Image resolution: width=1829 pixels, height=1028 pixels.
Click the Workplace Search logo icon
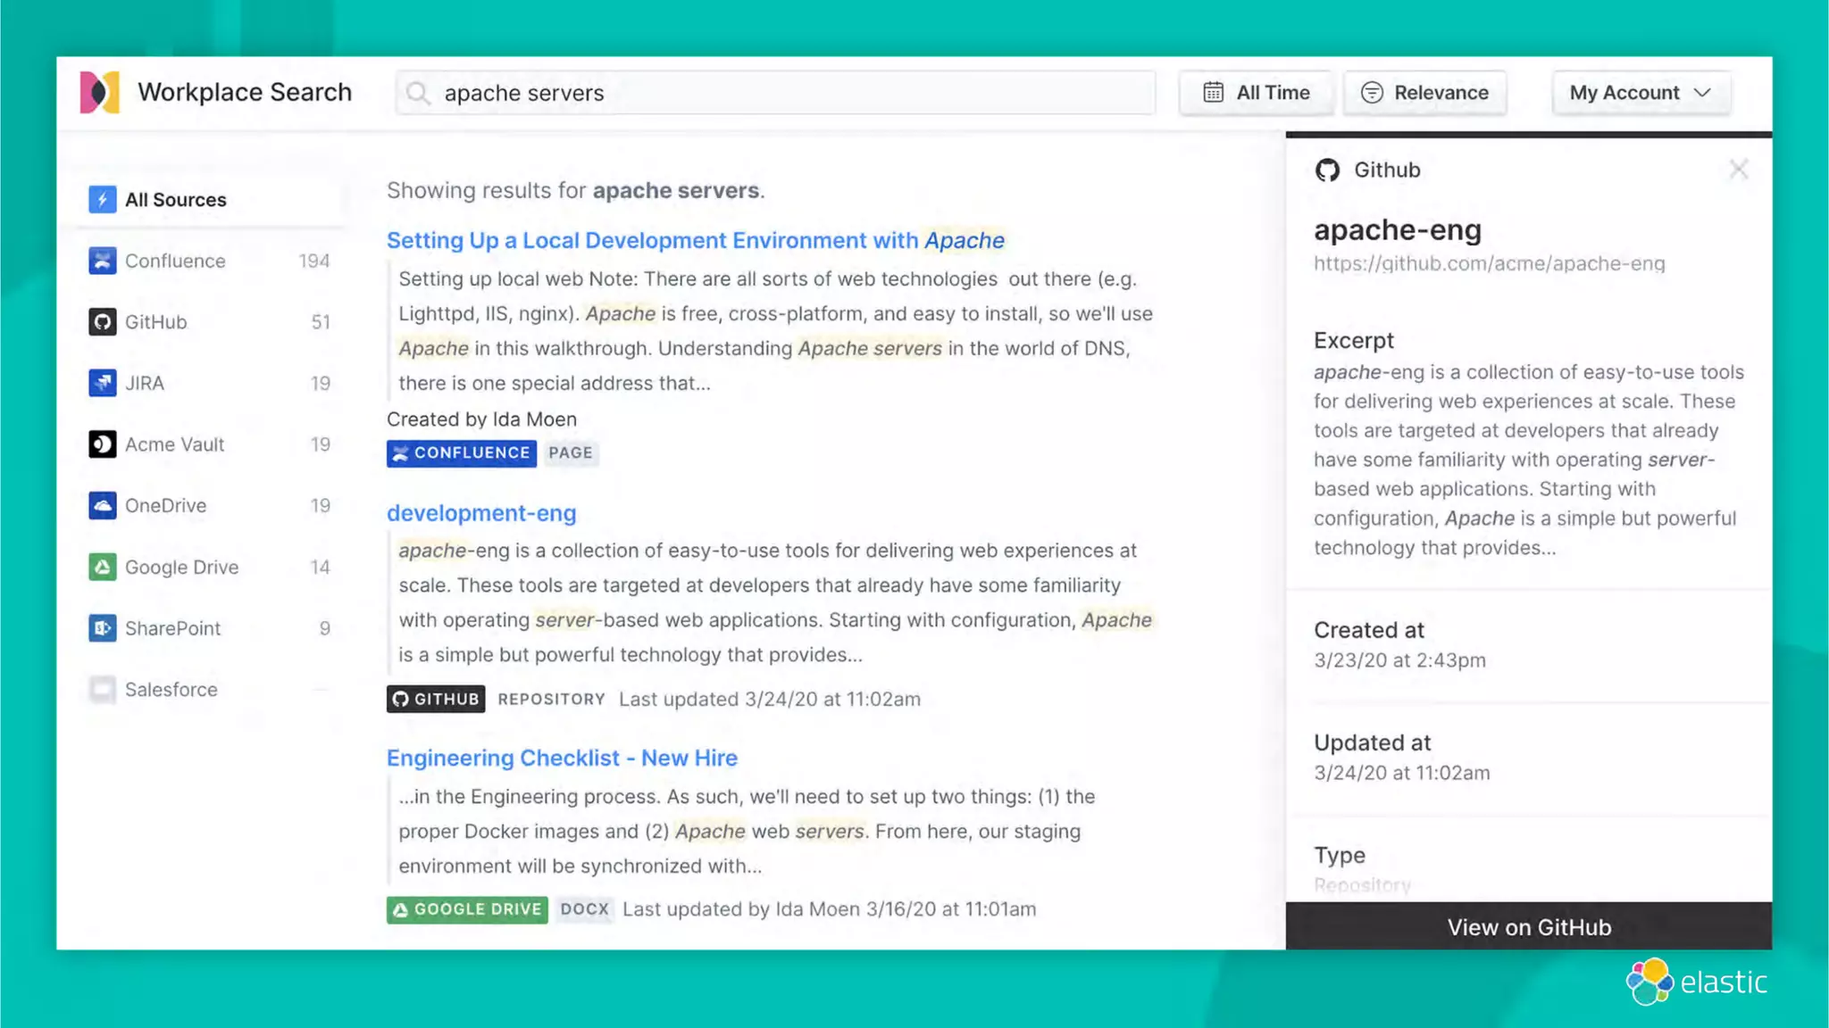coord(99,92)
